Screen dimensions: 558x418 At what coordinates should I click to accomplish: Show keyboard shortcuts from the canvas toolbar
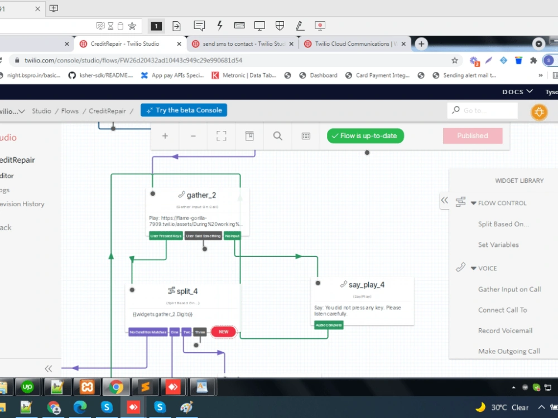click(x=305, y=135)
